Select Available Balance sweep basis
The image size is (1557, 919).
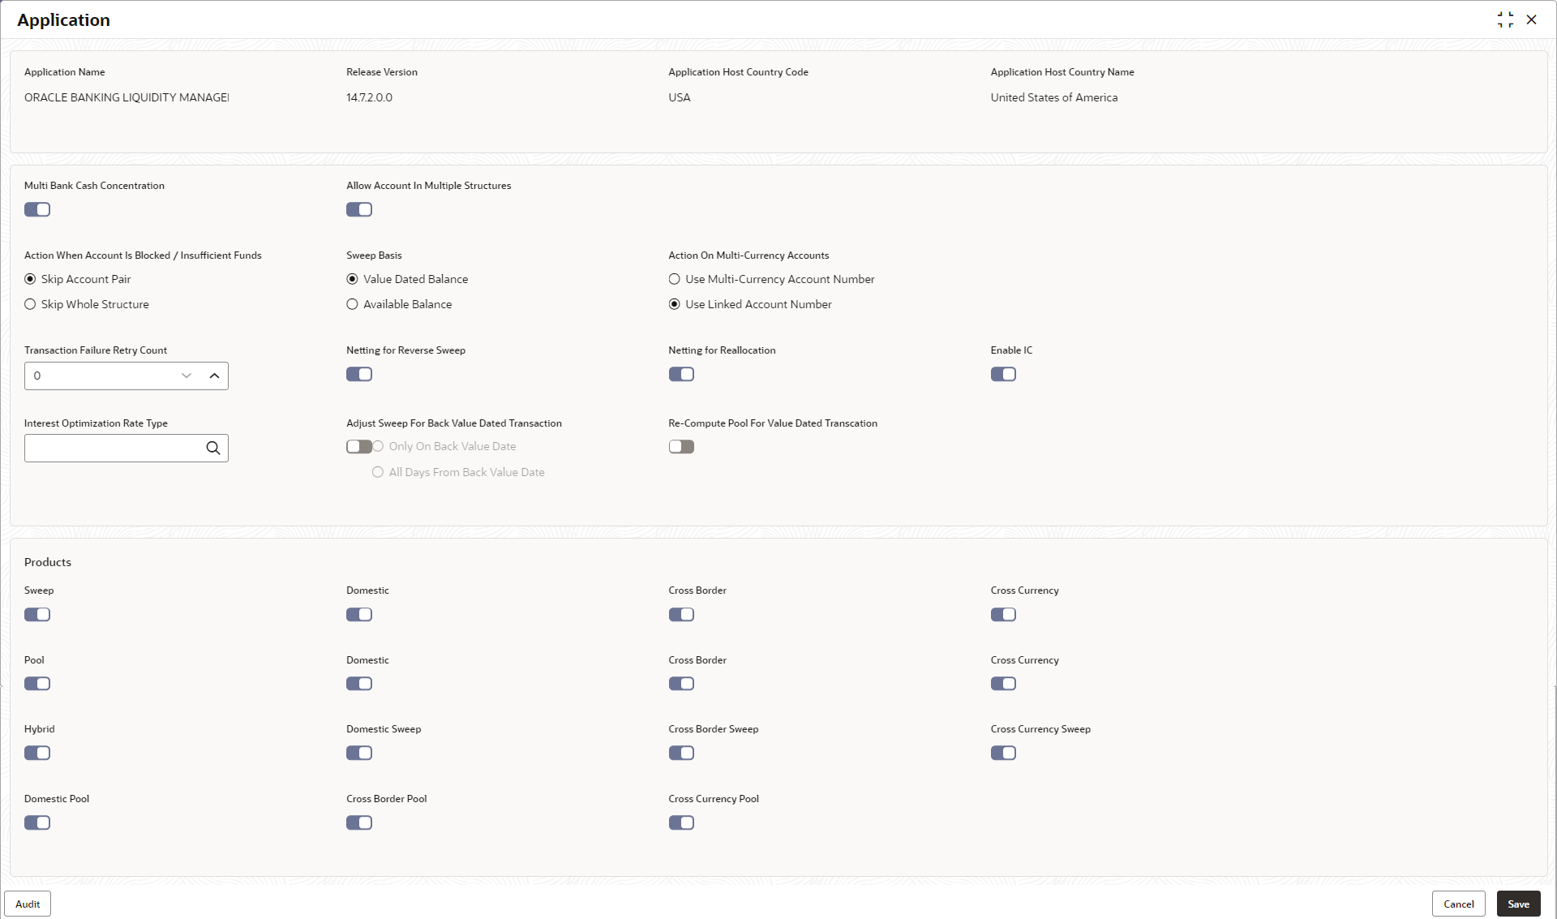coord(353,304)
